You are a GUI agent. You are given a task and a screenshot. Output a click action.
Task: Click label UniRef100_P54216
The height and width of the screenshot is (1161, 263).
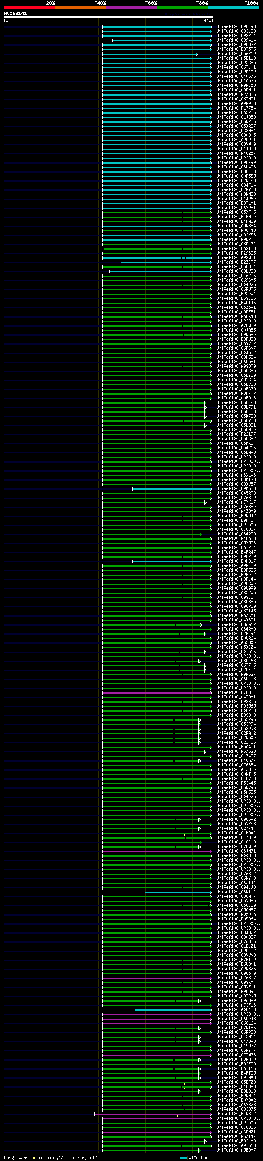point(236,448)
